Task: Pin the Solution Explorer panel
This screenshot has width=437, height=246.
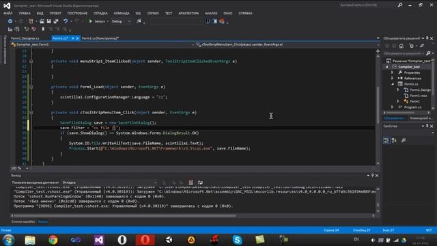Action: coord(427,38)
